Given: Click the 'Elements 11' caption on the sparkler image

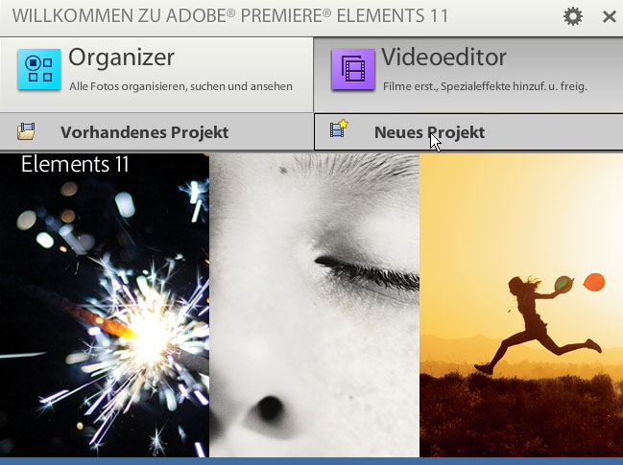Looking at the screenshot, I should pyautogui.click(x=75, y=164).
